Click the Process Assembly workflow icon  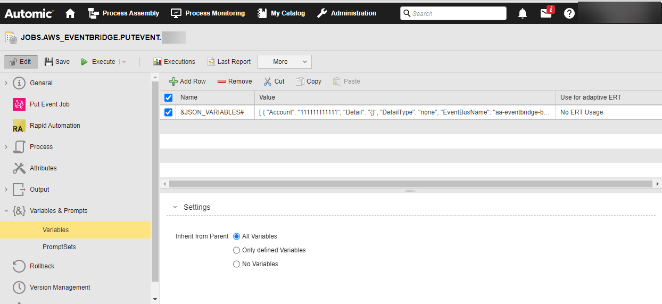[94, 13]
